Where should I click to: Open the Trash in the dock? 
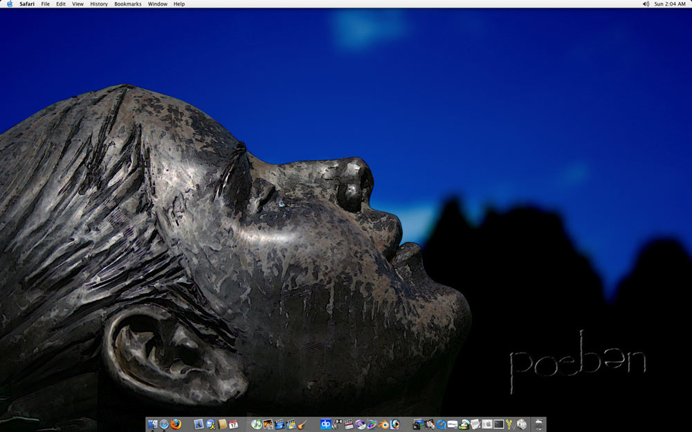[538, 424]
